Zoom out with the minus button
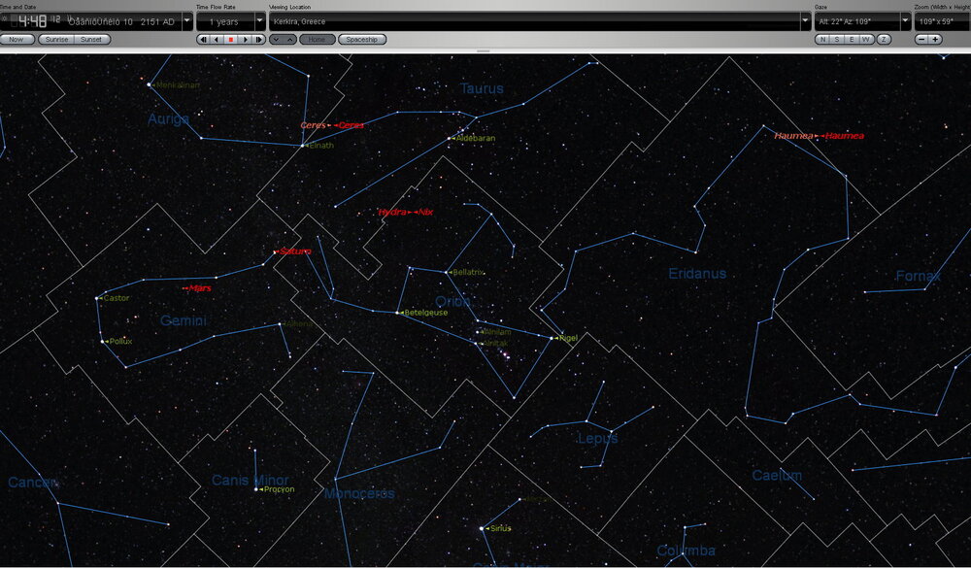 point(921,40)
